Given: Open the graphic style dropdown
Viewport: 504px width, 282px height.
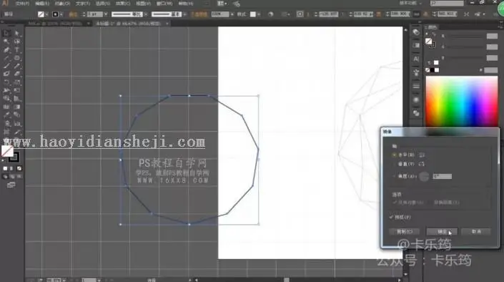Looking at the screenshot, I should pos(259,14).
